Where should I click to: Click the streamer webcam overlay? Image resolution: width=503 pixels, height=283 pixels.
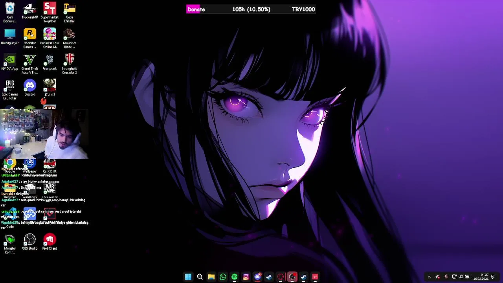[x=44, y=134]
